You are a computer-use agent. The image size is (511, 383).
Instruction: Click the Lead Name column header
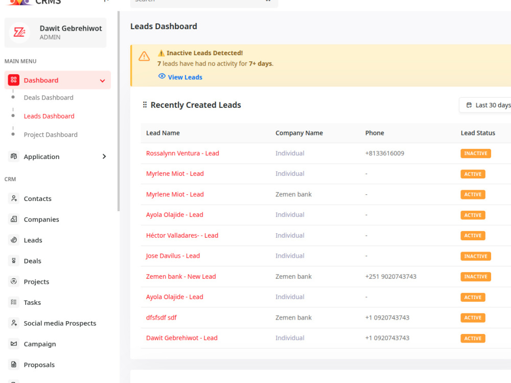[x=163, y=133]
